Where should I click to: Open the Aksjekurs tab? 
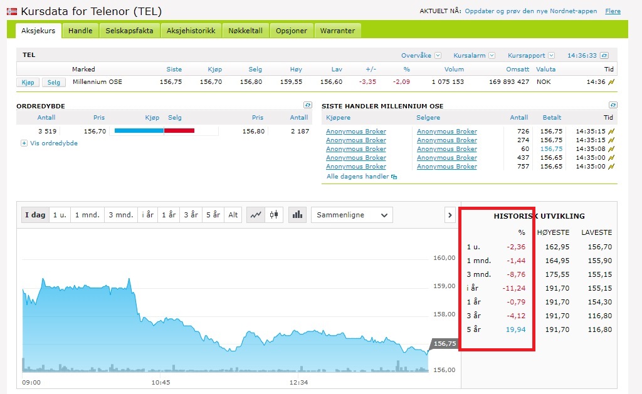[38, 31]
